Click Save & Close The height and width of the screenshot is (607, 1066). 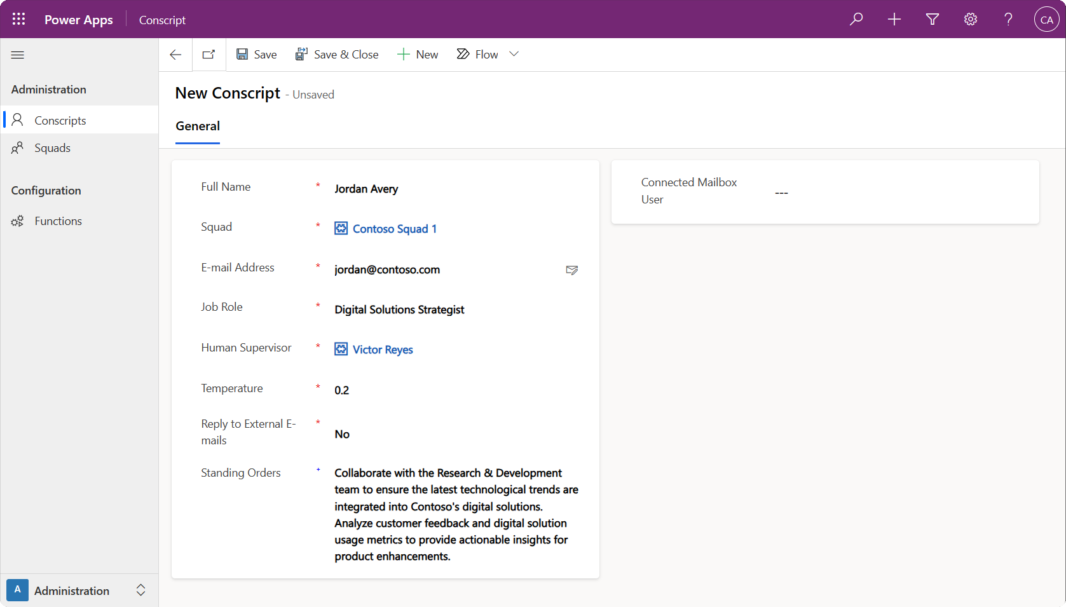(x=337, y=55)
